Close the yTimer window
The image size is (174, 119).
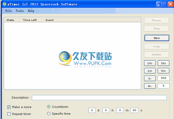[171, 4]
